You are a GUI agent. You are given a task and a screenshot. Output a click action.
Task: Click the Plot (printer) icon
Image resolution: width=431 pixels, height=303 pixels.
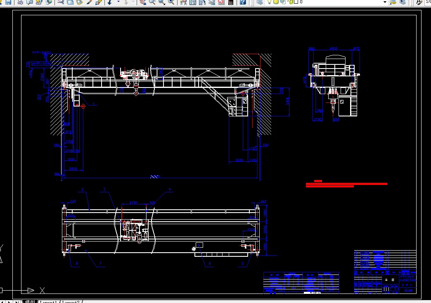tap(20, 2)
